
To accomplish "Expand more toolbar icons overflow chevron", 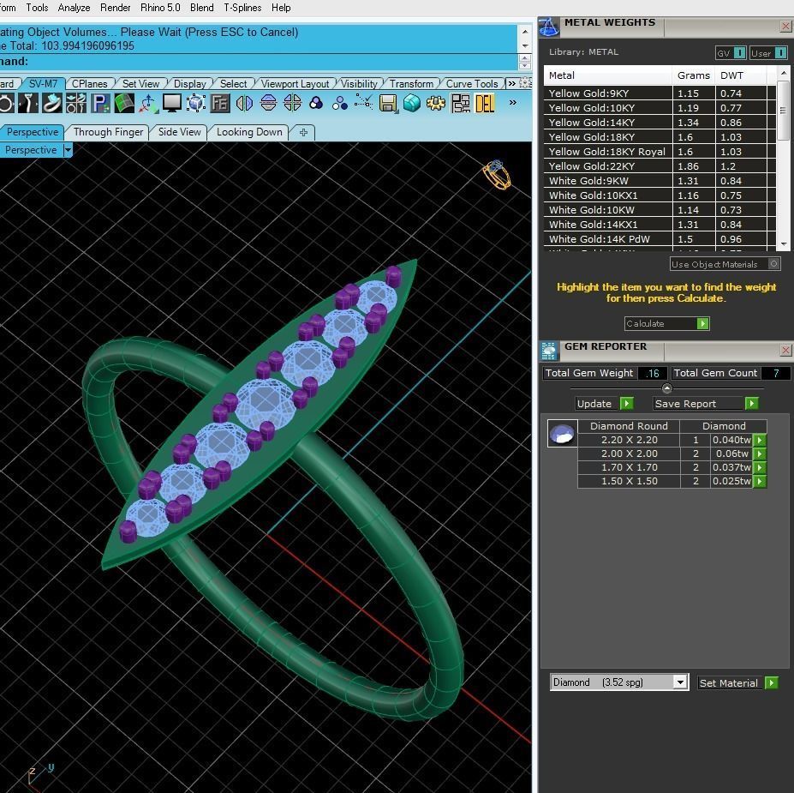I will 512,102.
